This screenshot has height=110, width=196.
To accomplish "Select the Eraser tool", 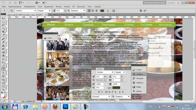I will click(x=3, y=52).
